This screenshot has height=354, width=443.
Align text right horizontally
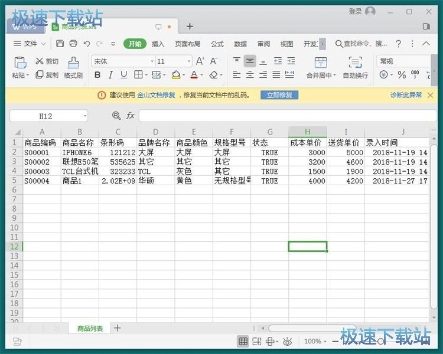click(263, 74)
